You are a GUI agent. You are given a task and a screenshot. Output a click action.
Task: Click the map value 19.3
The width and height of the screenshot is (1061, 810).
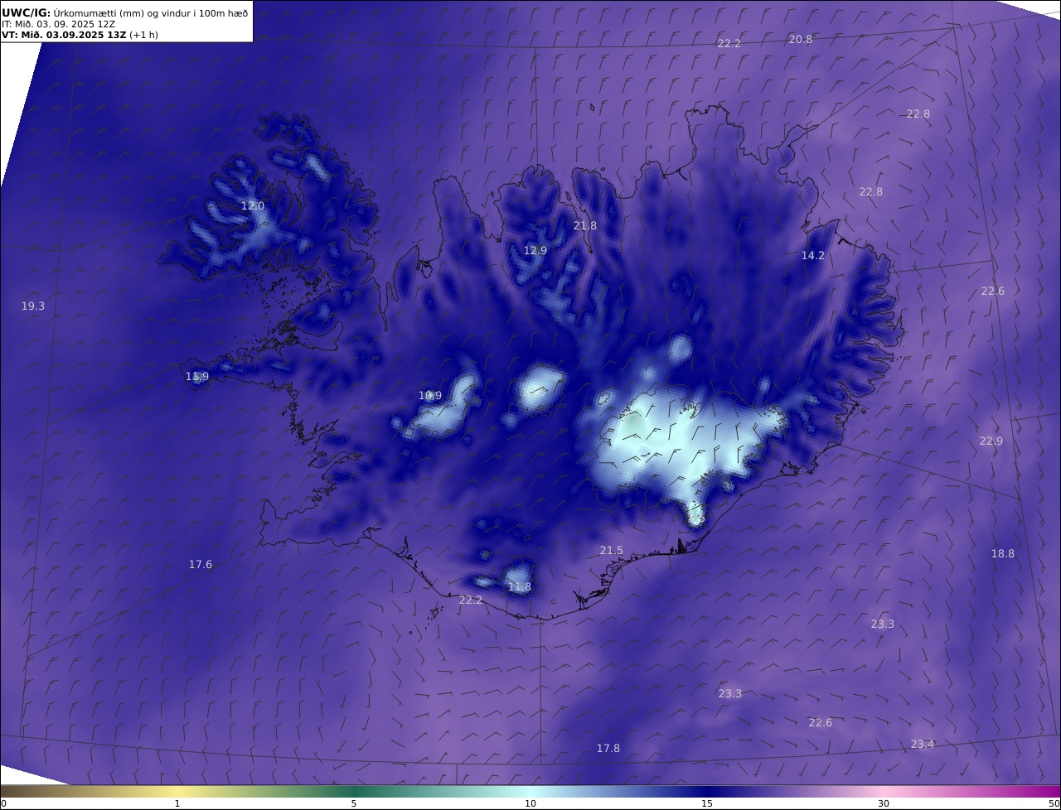click(33, 306)
